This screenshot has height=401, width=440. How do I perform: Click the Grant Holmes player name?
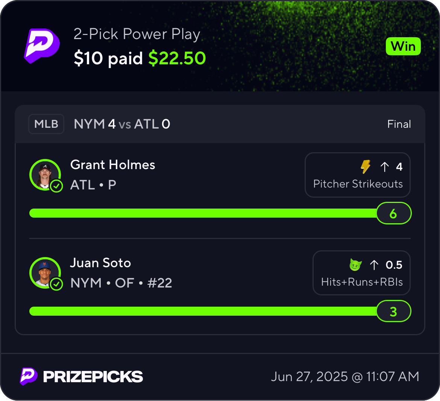tap(112, 165)
